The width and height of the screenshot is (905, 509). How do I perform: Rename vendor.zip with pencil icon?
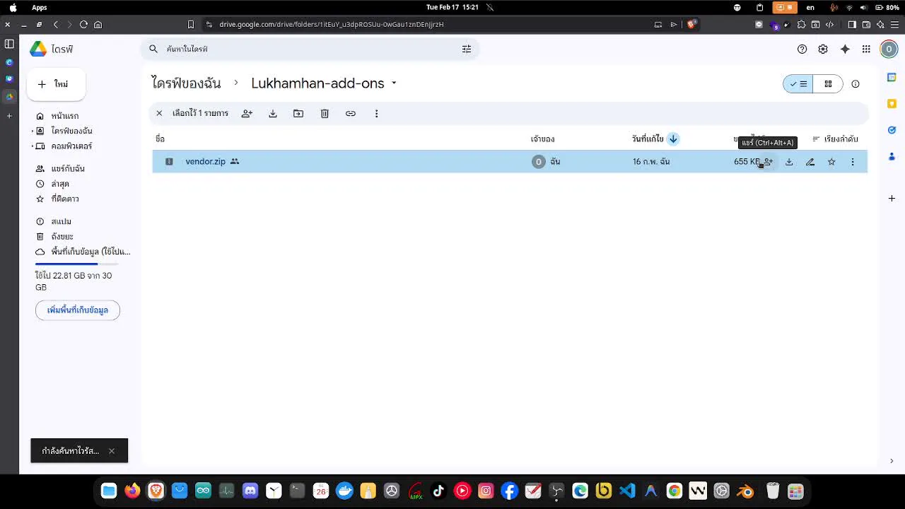tap(810, 162)
